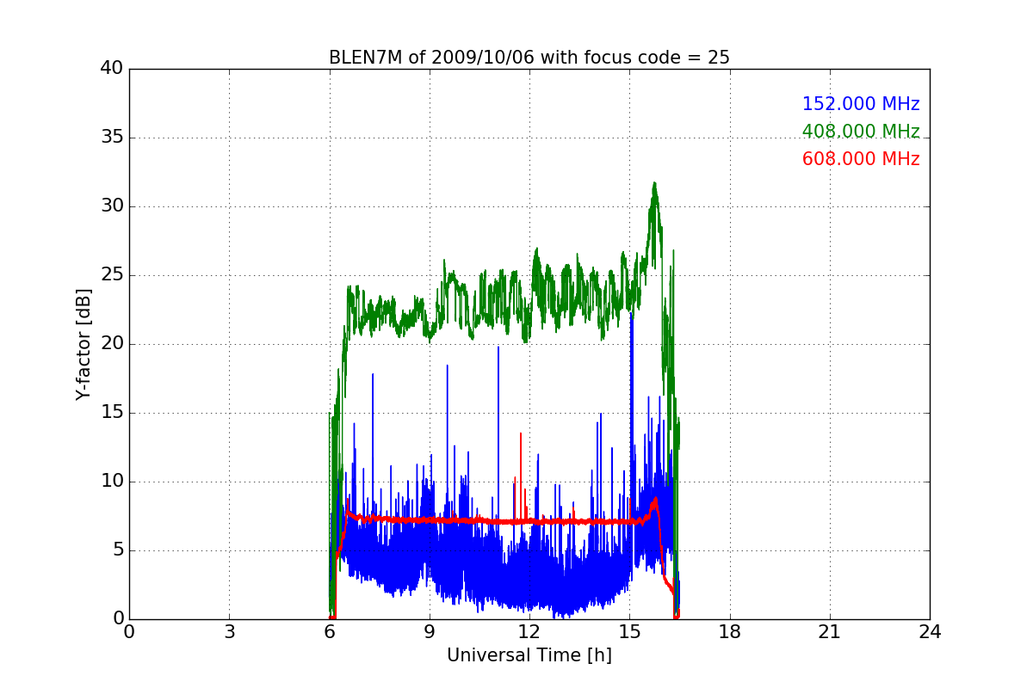Click the x-axis tick label 18
The width and height of the screenshot is (1033, 688).
pos(729,631)
